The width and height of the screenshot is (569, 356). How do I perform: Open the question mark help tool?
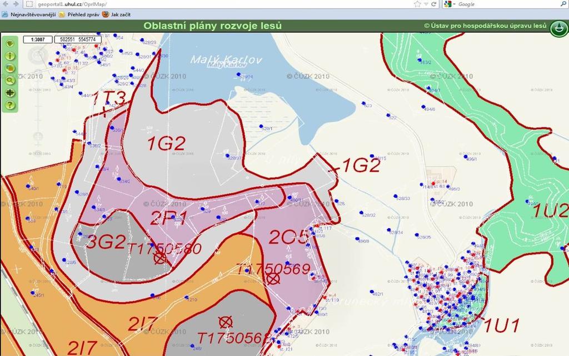pos(10,105)
